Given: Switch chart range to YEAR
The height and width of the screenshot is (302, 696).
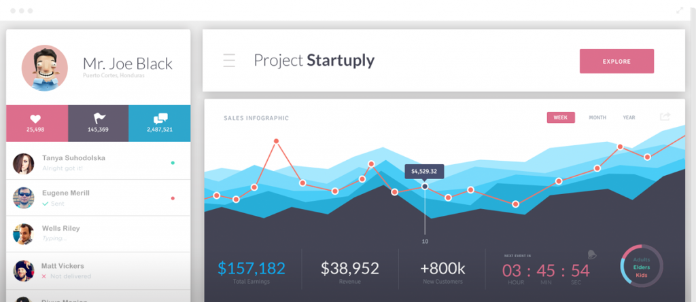Looking at the screenshot, I should click(x=629, y=117).
